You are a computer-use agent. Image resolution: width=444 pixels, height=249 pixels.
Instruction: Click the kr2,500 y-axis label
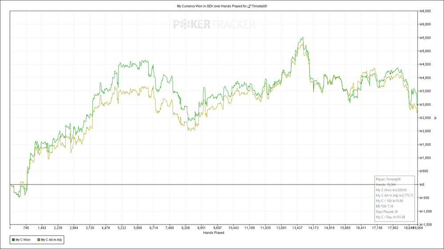tap(425, 118)
